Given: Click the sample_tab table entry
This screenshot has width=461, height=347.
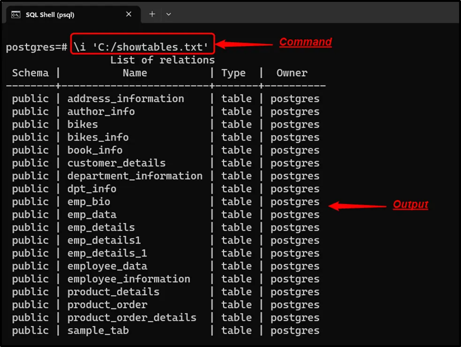Looking at the screenshot, I should [98, 331].
